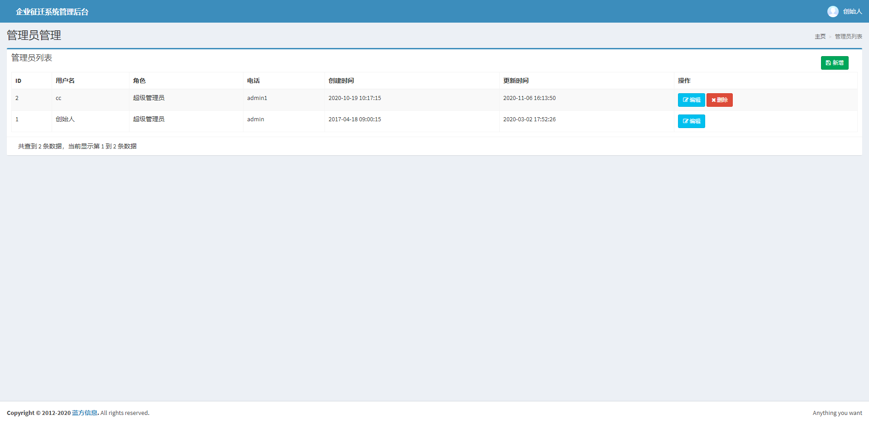Go to 主页 via the breadcrumb
This screenshot has height=424, width=869.
pos(820,37)
